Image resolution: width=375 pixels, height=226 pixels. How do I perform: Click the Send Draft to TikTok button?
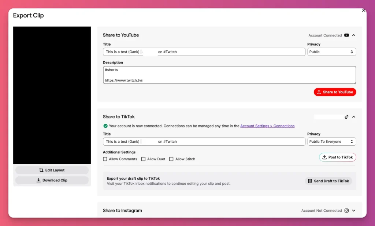(328, 181)
